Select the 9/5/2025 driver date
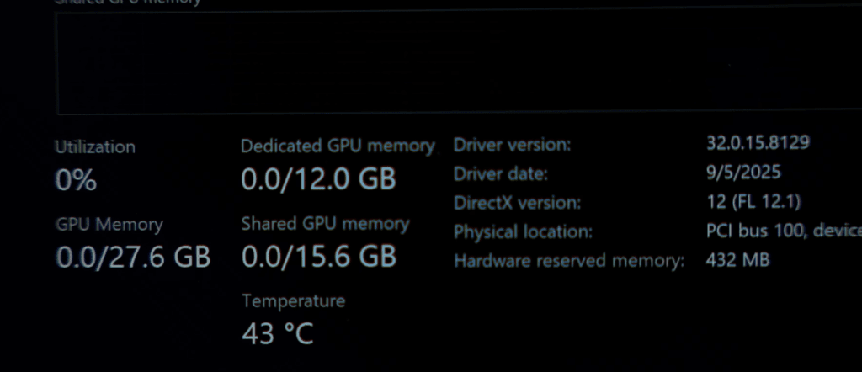 pyautogui.click(x=744, y=173)
